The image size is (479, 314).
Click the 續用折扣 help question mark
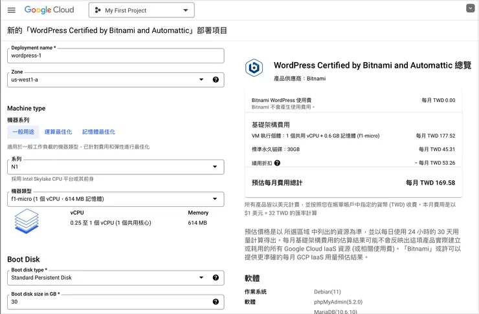[277, 163]
